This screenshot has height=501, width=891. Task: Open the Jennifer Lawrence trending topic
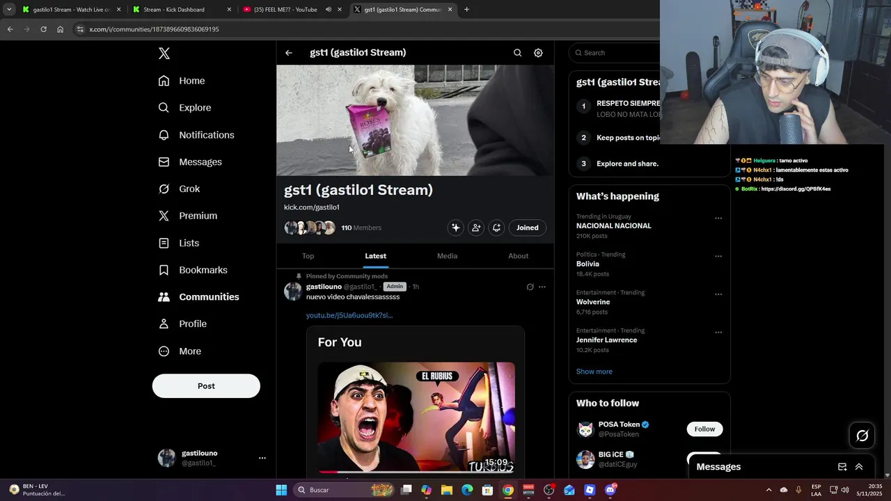pos(606,340)
